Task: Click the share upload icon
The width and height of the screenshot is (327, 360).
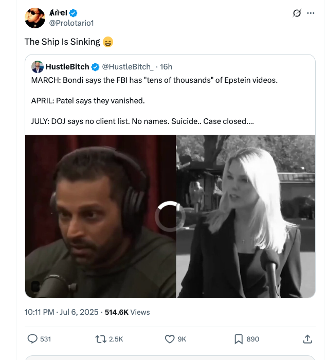Action: click(307, 339)
